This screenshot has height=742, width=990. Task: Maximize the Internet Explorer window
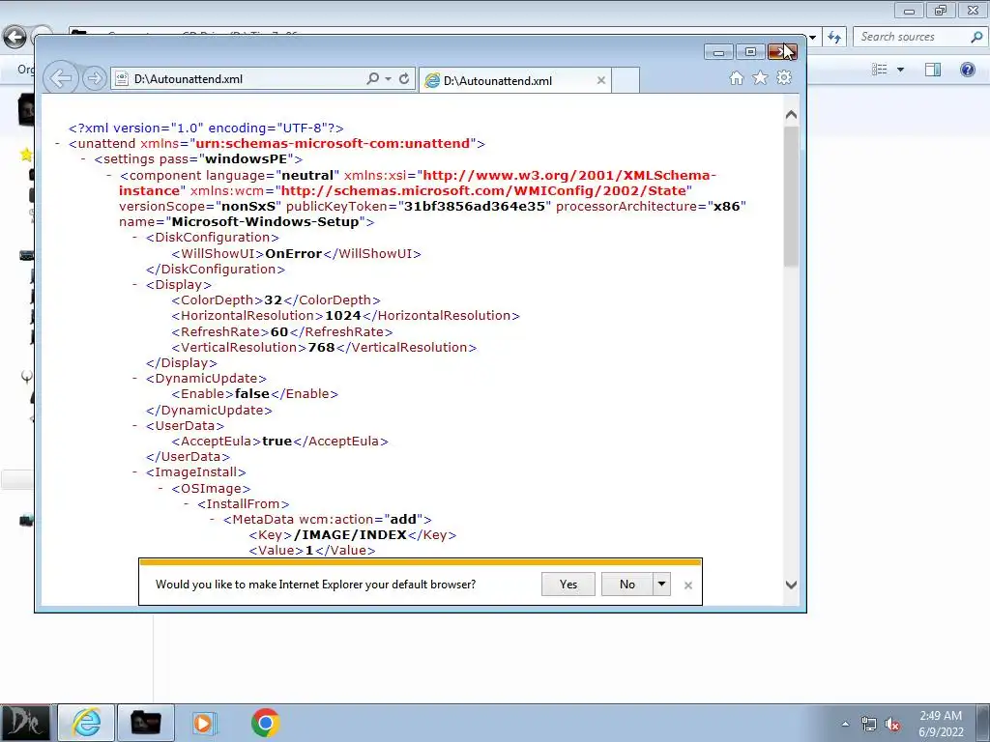point(750,52)
